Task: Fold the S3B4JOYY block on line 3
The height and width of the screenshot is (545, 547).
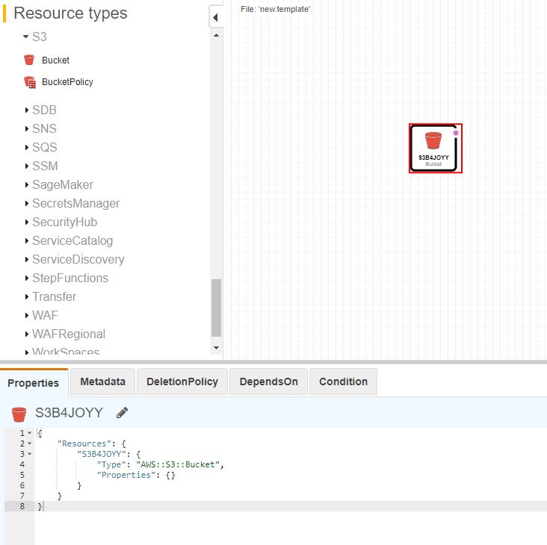Action: pos(29,454)
